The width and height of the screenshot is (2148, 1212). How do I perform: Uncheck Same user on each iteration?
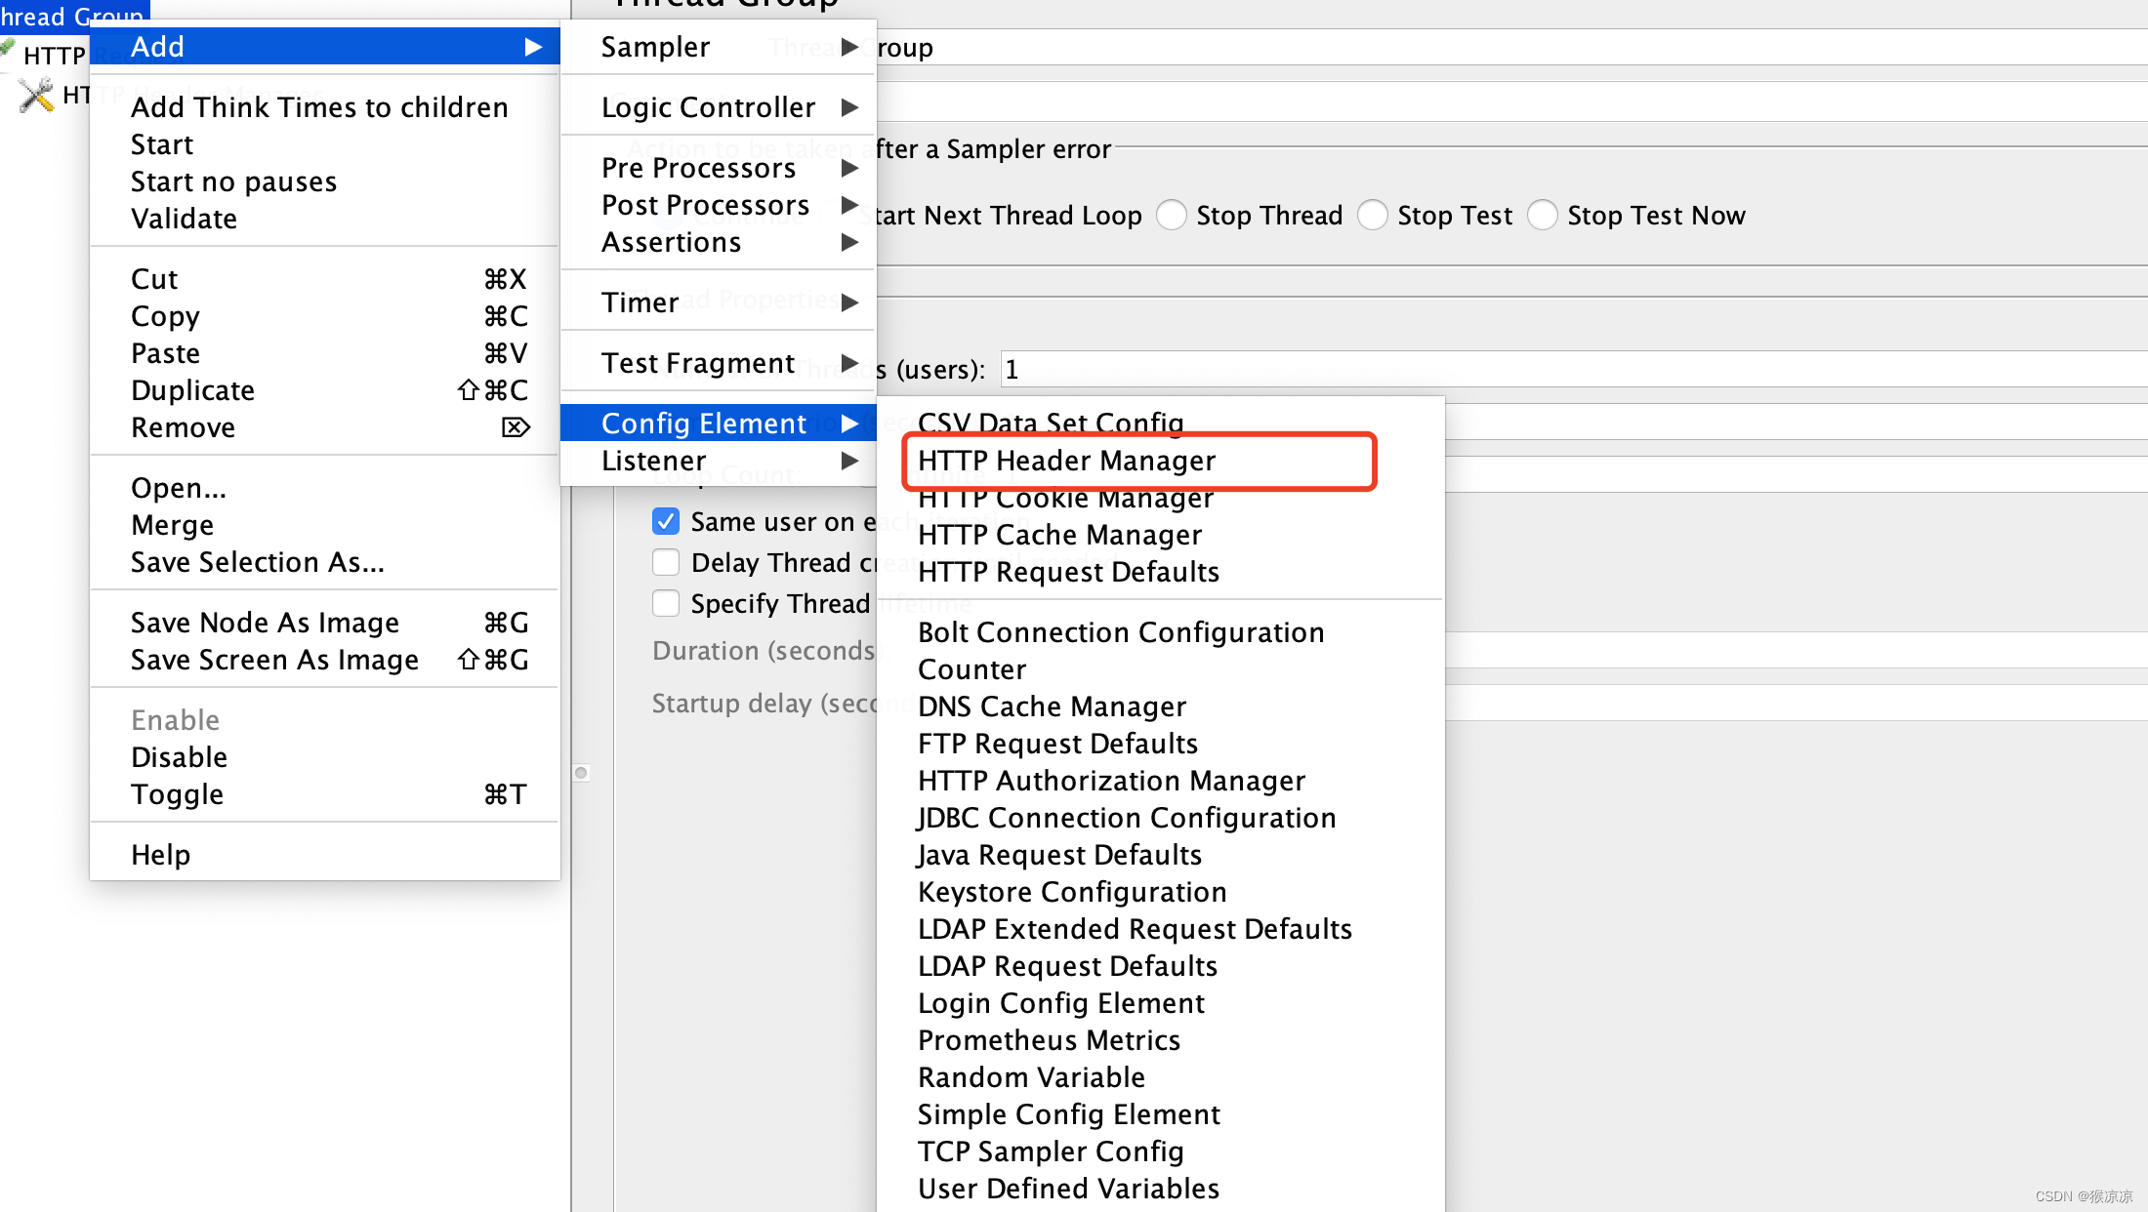pos(666,521)
